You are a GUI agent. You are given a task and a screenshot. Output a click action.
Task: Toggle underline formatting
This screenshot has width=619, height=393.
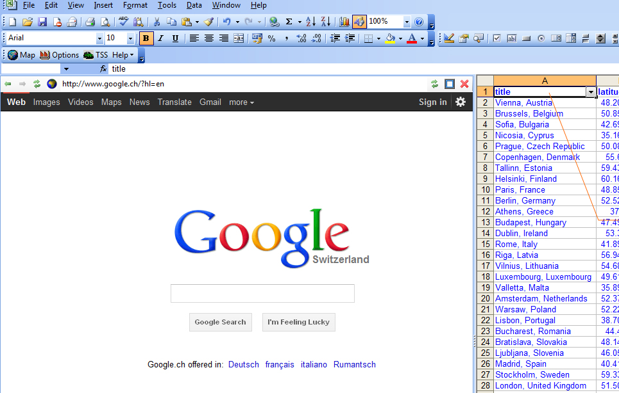tap(175, 38)
